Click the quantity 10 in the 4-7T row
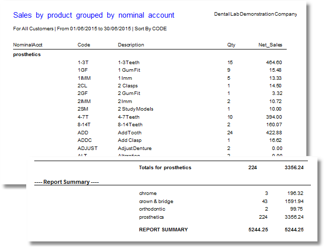Viewport: 326px width, 250px height. coord(230,117)
